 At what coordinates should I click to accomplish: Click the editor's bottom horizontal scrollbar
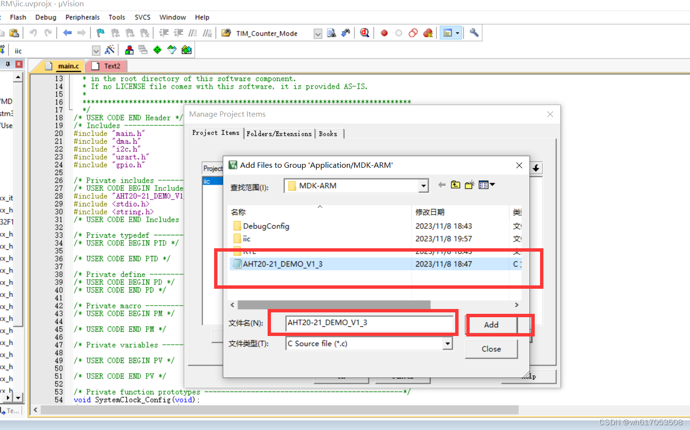click(x=280, y=410)
